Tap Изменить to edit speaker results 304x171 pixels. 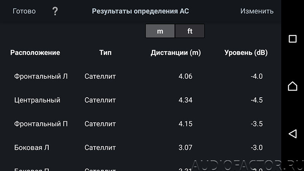click(257, 11)
